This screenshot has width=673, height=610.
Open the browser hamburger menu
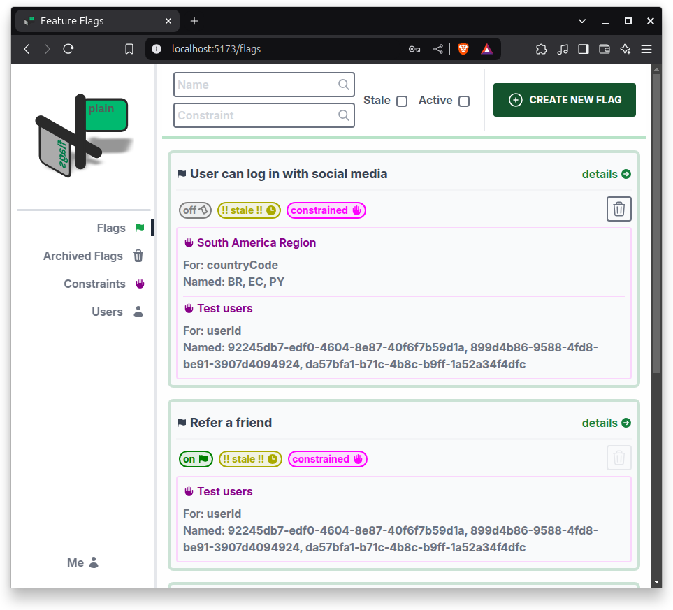(646, 49)
